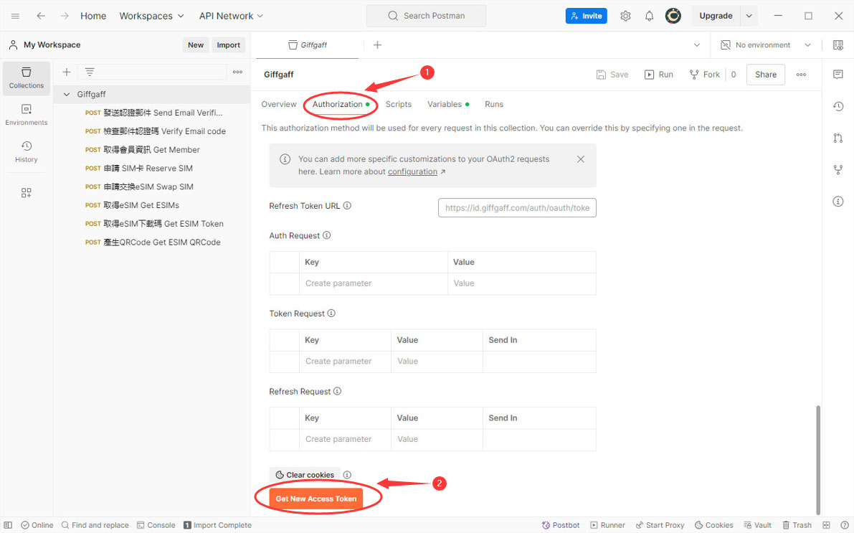Image resolution: width=854 pixels, height=533 pixels.
Task: Open the Environments sidebar panel
Action: pyautogui.click(x=27, y=115)
